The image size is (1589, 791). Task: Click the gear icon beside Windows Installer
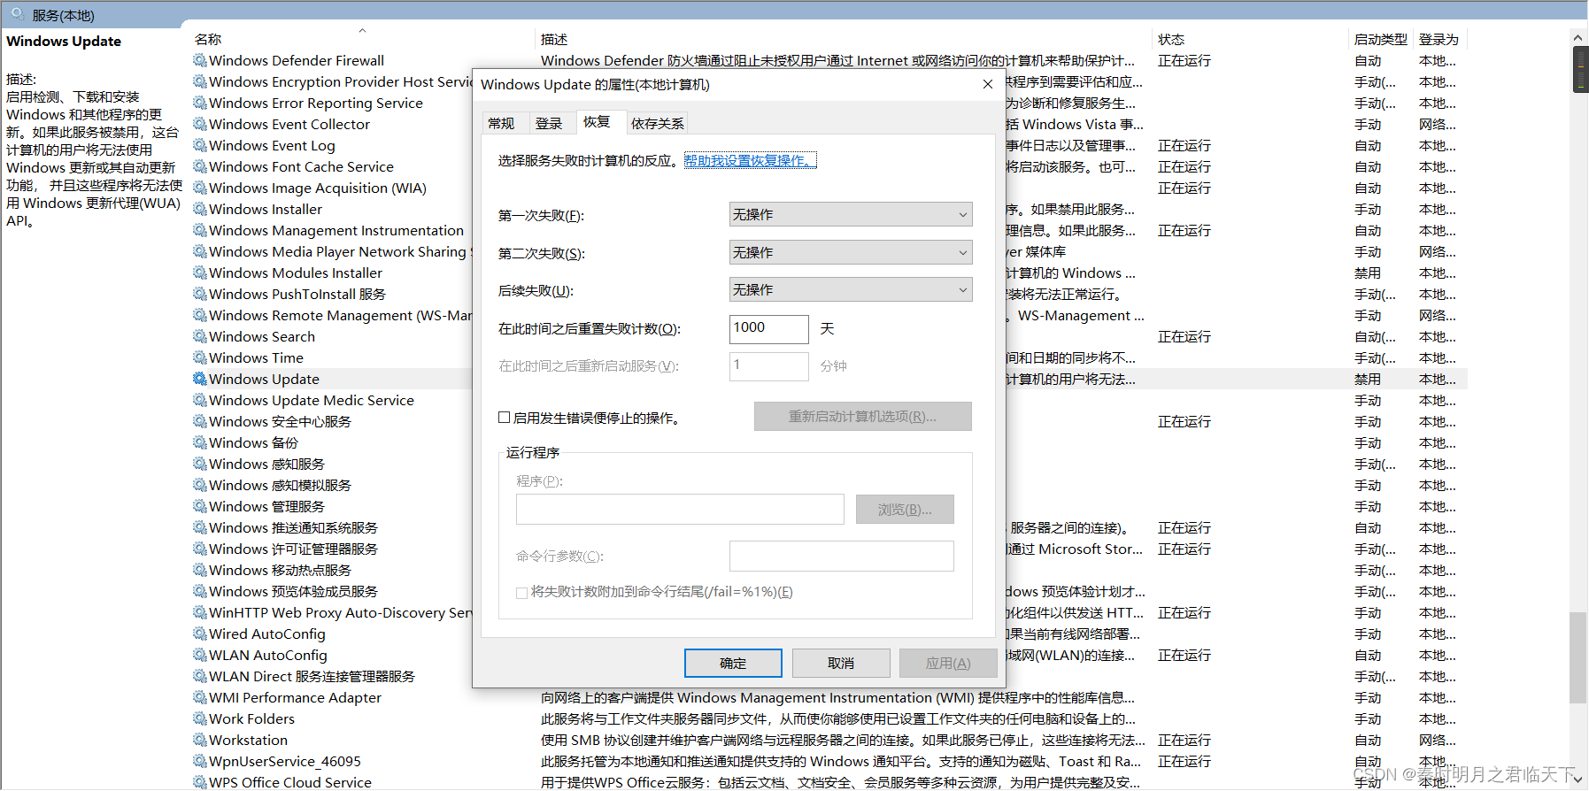click(x=200, y=209)
